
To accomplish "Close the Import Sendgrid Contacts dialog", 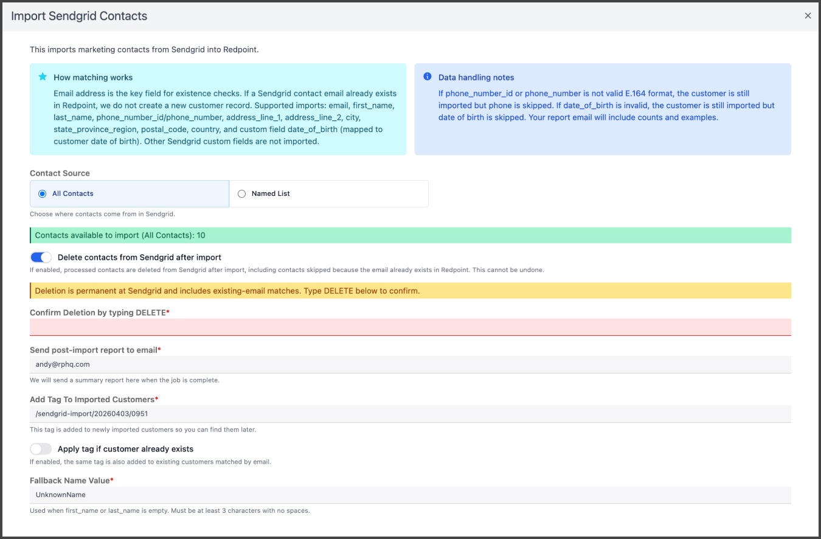I will tap(808, 16).
